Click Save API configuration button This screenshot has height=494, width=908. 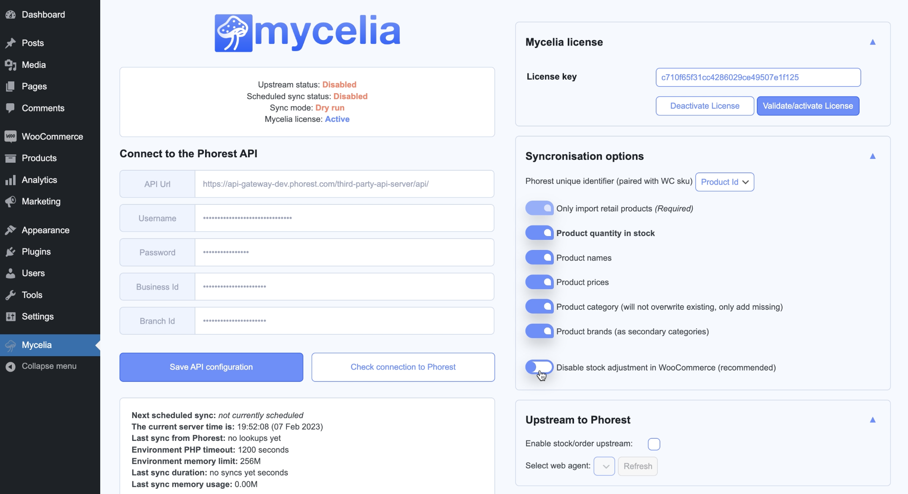pos(211,367)
